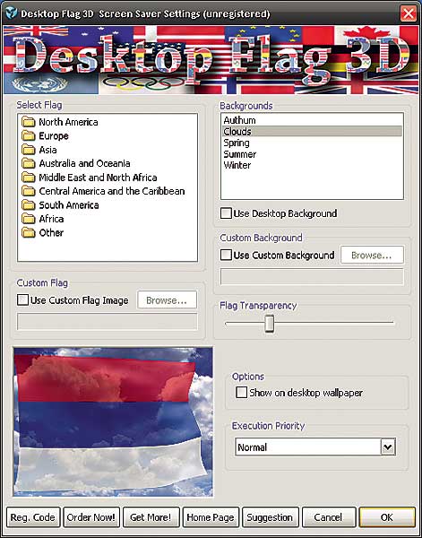422x538 pixels.
Task: Enable Use Desktop Background checkbox
Action: (x=226, y=213)
